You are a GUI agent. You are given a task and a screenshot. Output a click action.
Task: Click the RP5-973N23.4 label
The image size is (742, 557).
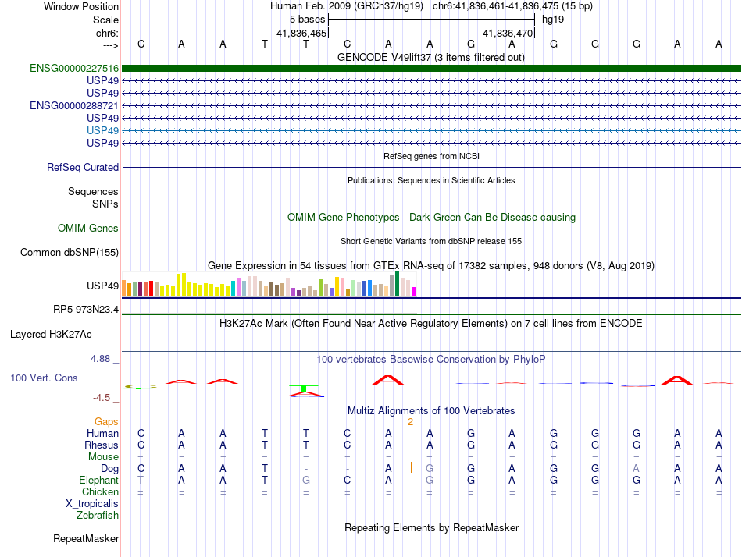pyautogui.click(x=86, y=309)
